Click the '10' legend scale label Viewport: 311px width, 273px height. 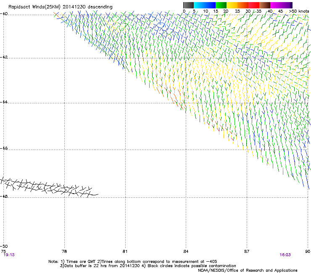[206, 11]
